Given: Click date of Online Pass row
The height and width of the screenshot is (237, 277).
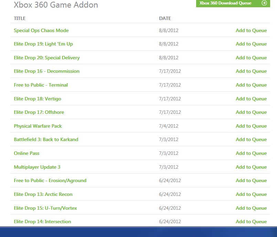Looking at the screenshot, I should pos(169,154).
